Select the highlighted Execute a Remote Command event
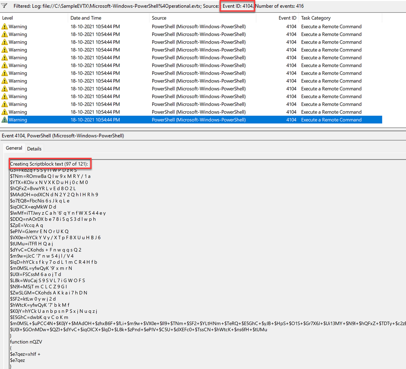 click(x=135, y=119)
